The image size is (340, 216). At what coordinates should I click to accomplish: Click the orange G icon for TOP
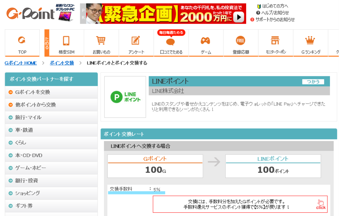(22, 40)
